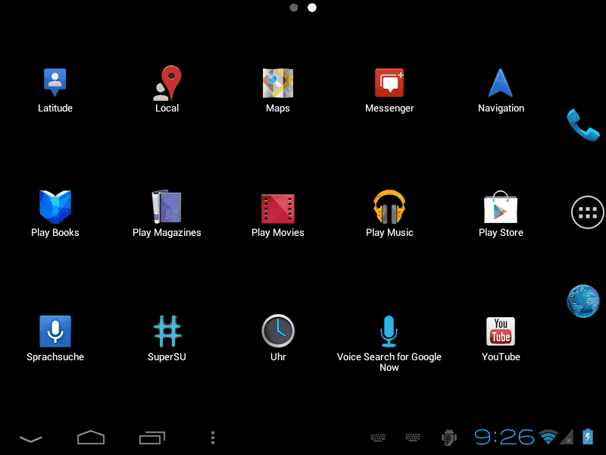The image size is (606, 455).
Task: Open the recent apps button
Action: [152, 438]
